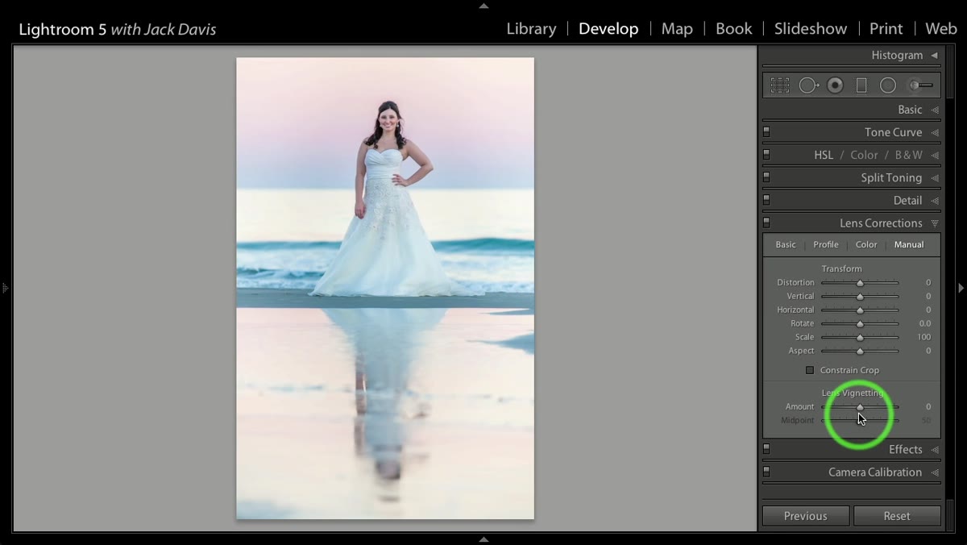
Task: Go to the Slideshow module
Action: tap(811, 29)
